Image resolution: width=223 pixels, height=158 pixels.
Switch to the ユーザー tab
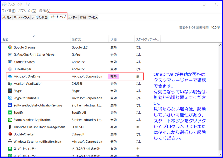click(73, 17)
